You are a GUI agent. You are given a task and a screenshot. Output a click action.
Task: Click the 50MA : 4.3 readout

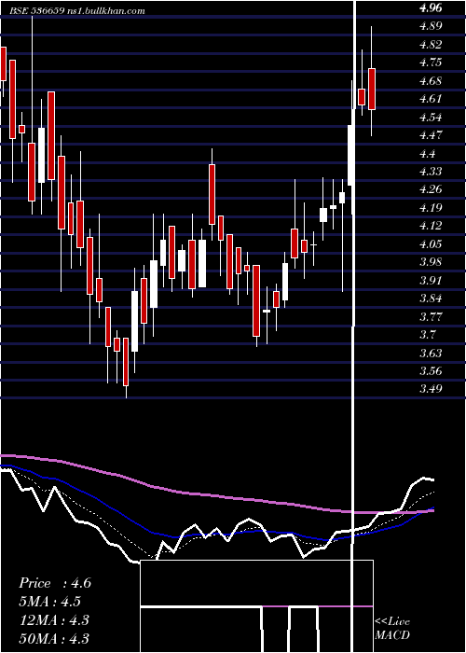(54, 638)
